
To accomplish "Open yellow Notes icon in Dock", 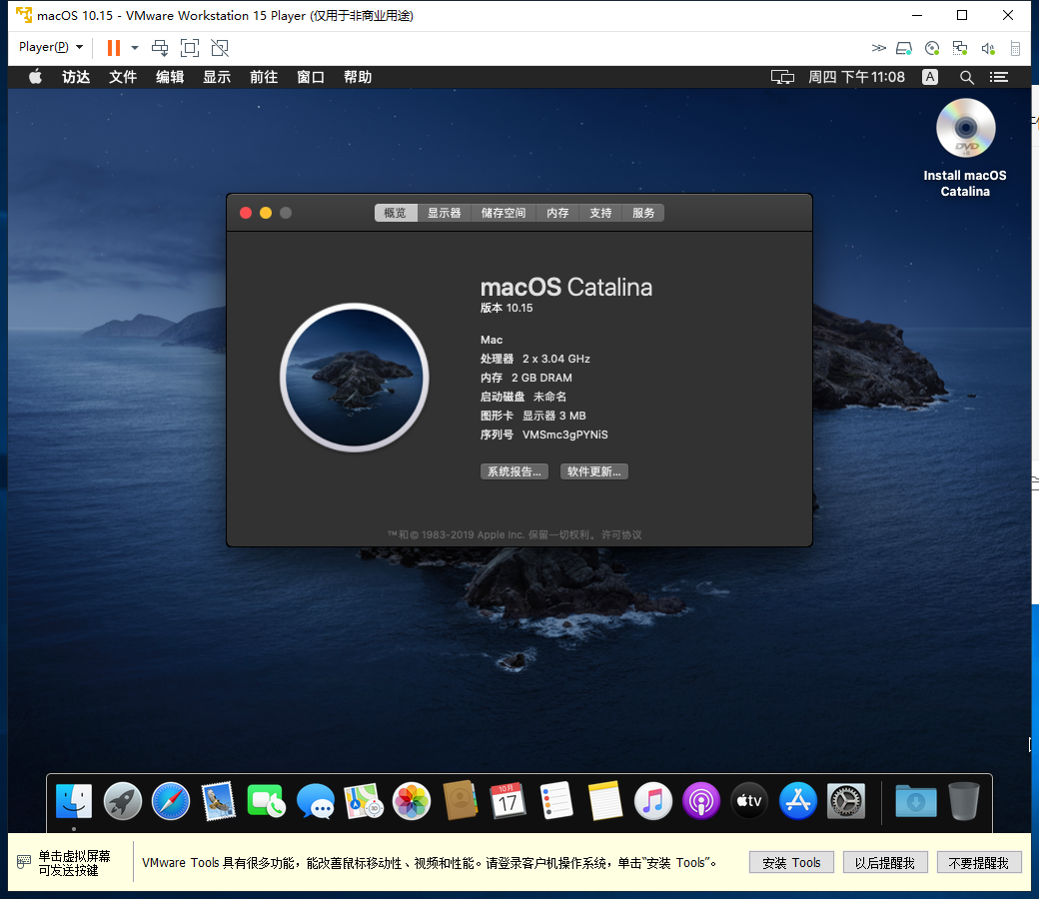I will click(x=605, y=801).
